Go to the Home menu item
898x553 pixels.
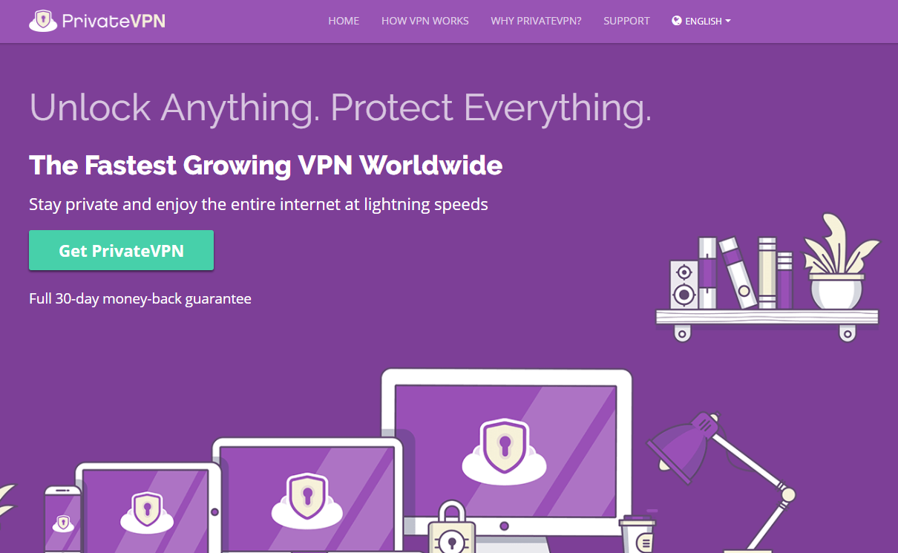point(344,21)
